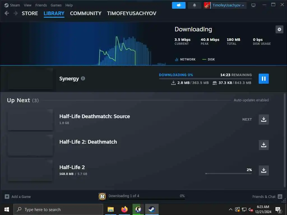This screenshot has height=215, width=287.
Task: Click Half-Life Deathmatch: Source thumbnail
Action: [30, 120]
